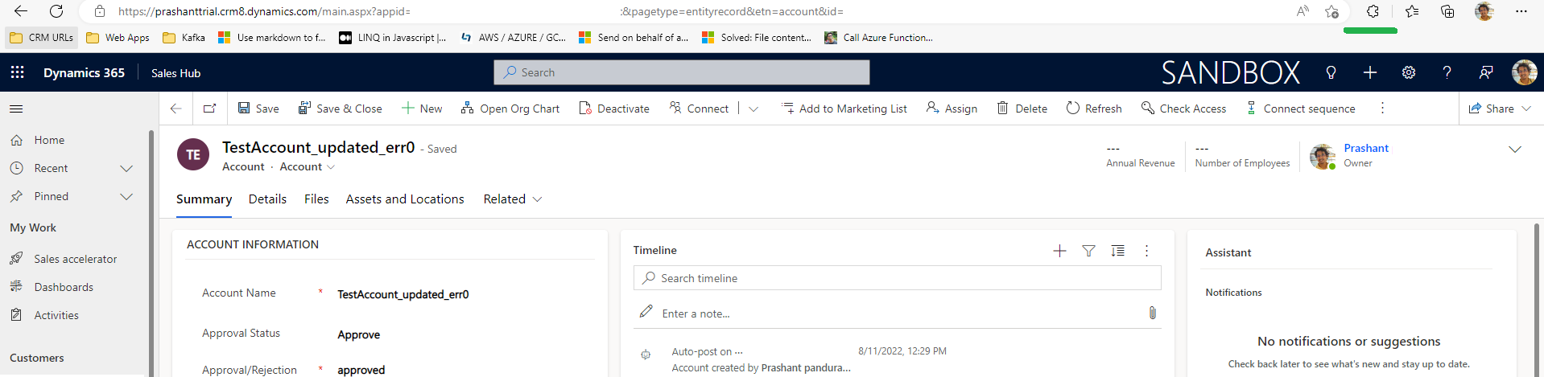Switch to the Files tab
The image size is (1544, 377).
pyautogui.click(x=316, y=199)
